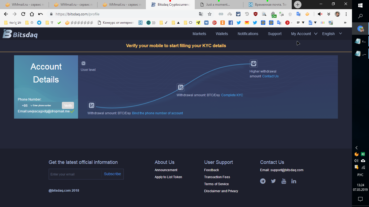This screenshot has width=369, height=207.
Task: Open Bitsdaq YouTube icon in footer
Action: 284,181
